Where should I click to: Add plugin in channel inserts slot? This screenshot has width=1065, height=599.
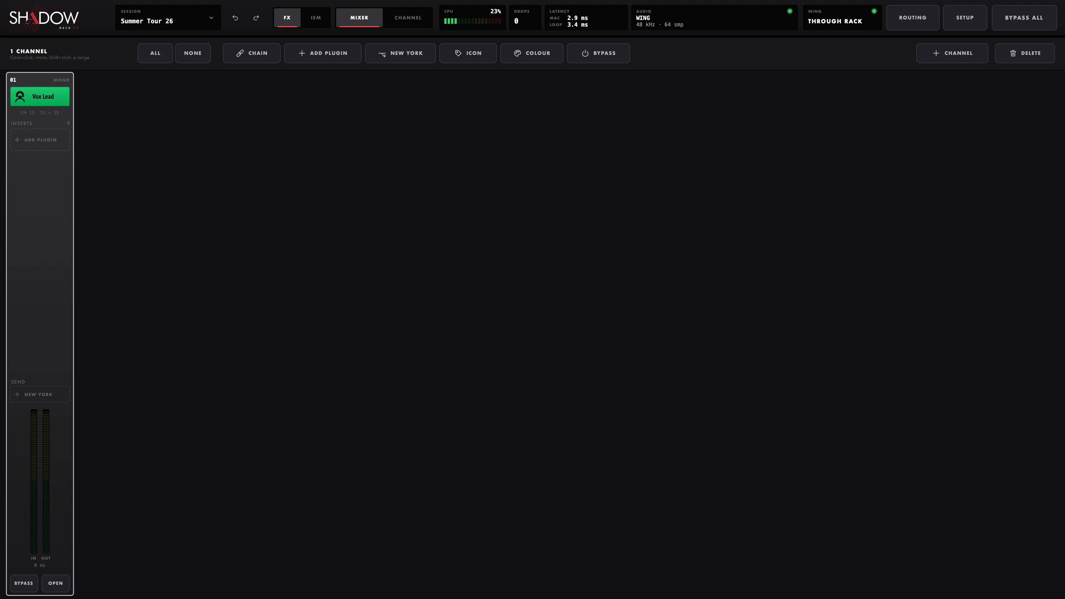pyautogui.click(x=40, y=140)
